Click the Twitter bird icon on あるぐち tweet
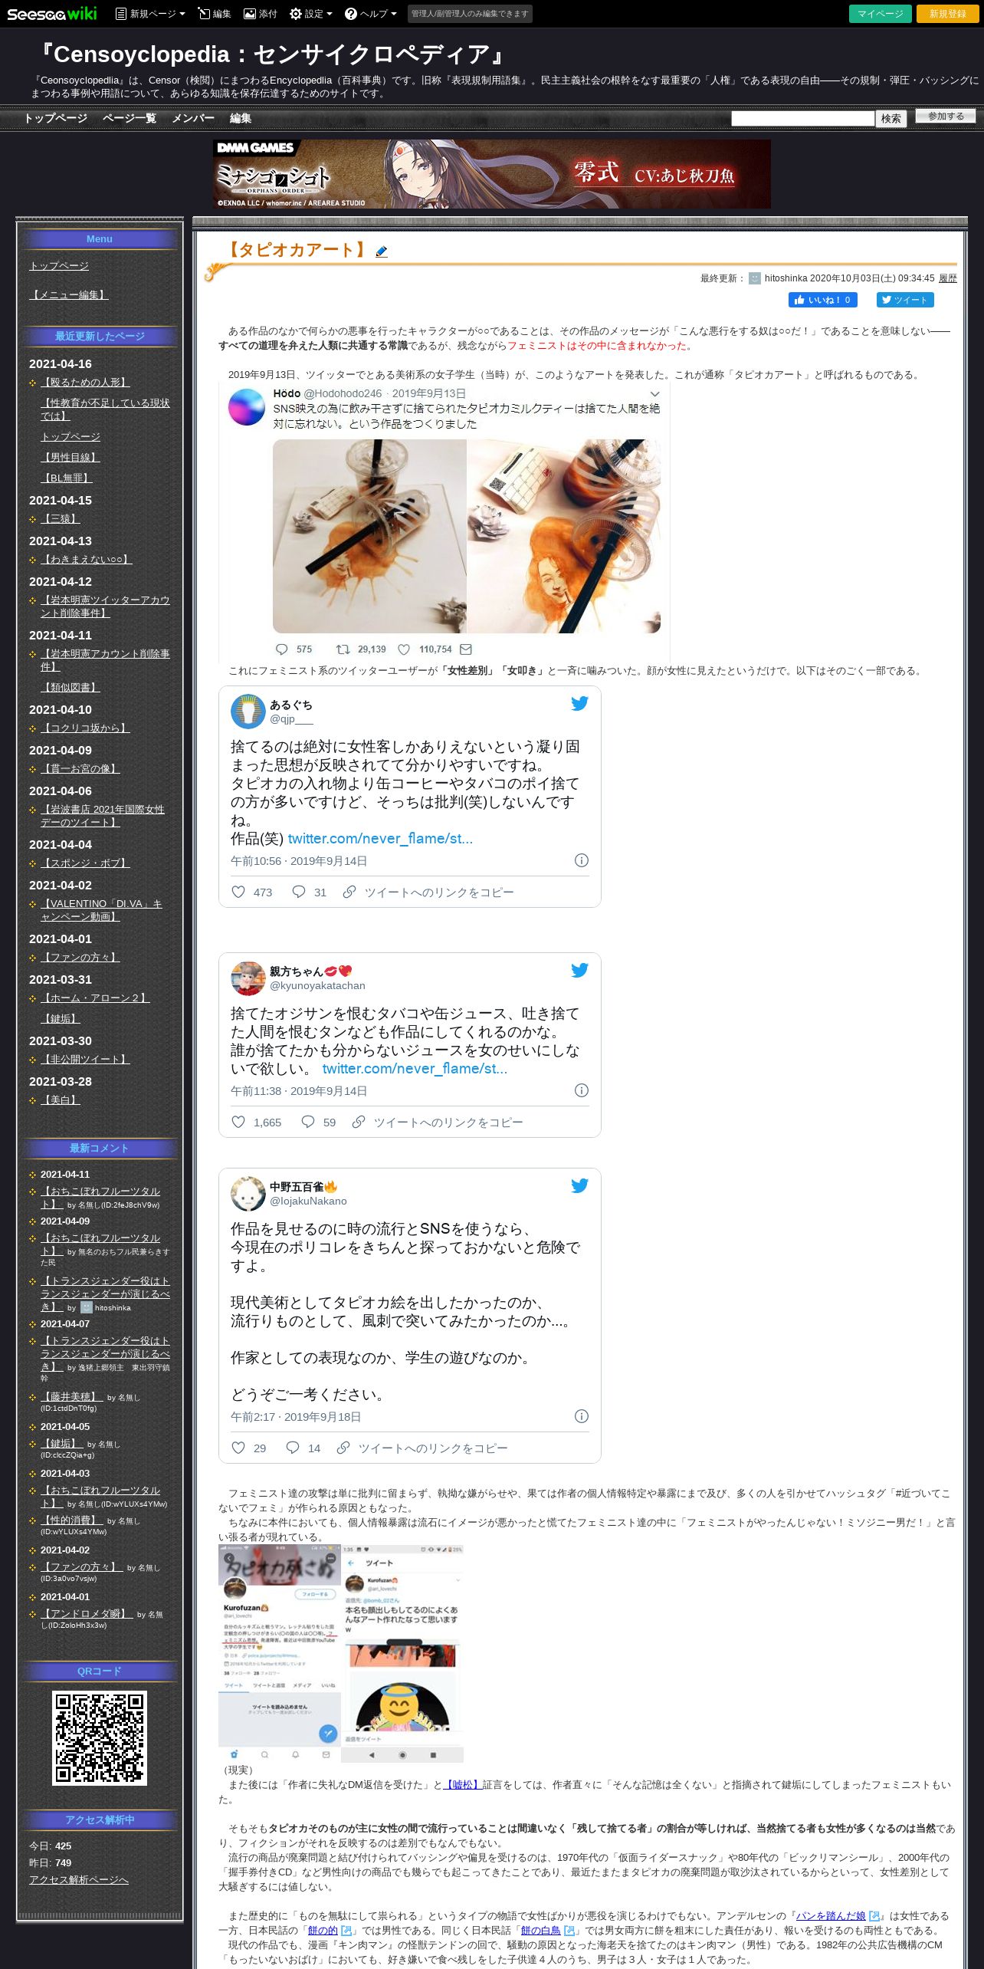Screen dimensions: 984x1969 (579, 703)
